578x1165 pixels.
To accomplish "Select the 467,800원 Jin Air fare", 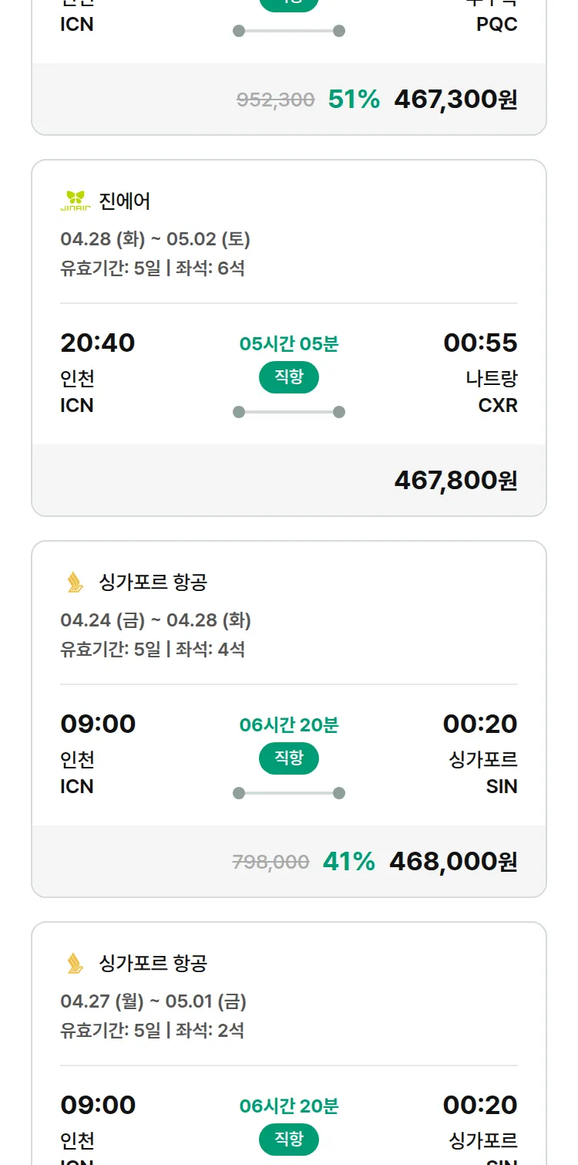I will (455, 481).
